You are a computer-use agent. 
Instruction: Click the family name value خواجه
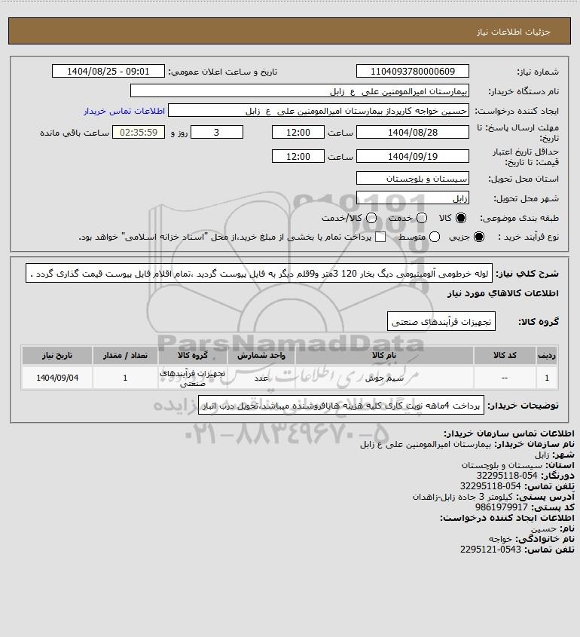coord(500,539)
